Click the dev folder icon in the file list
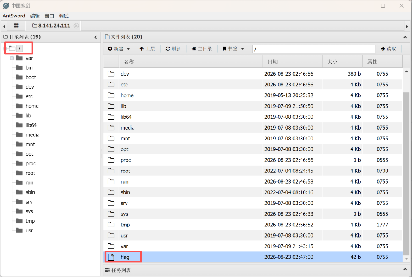Screen dimensions: 412x277 point(111,74)
